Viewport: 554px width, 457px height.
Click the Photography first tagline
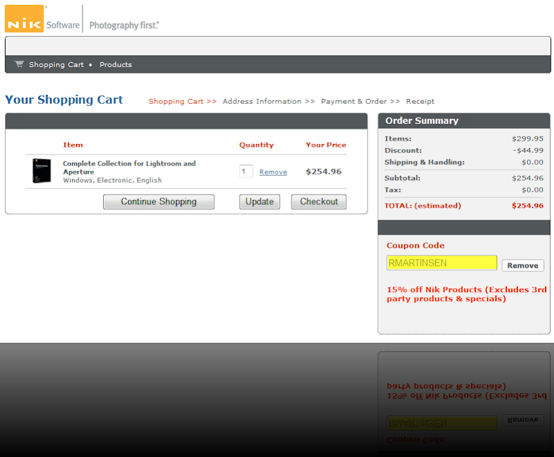pyautogui.click(x=124, y=25)
